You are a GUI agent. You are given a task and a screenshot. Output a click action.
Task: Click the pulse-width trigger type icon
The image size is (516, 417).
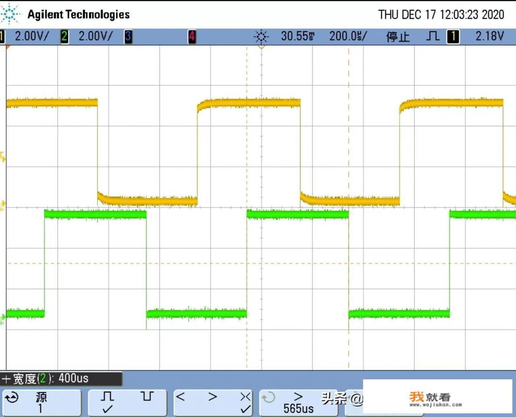(x=433, y=36)
